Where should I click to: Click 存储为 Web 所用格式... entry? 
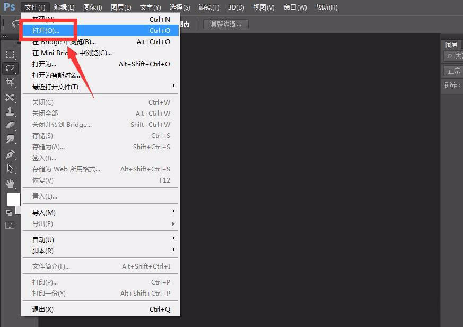click(x=101, y=169)
